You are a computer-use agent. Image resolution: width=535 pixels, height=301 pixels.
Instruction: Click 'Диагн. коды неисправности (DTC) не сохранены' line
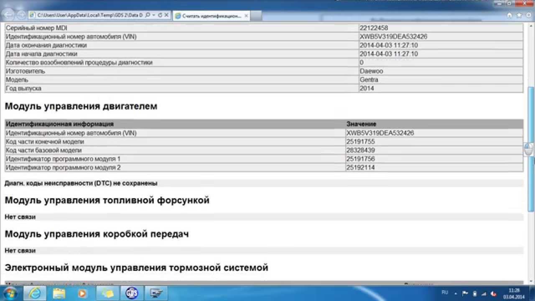81,183
